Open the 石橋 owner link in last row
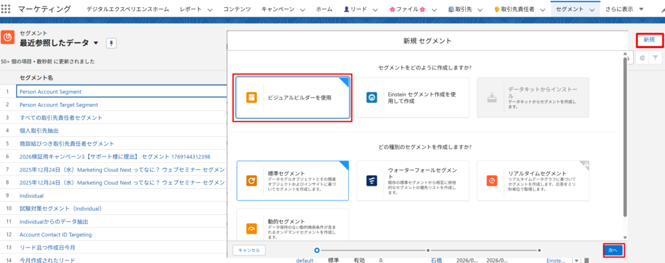665x263 pixels. click(x=436, y=260)
